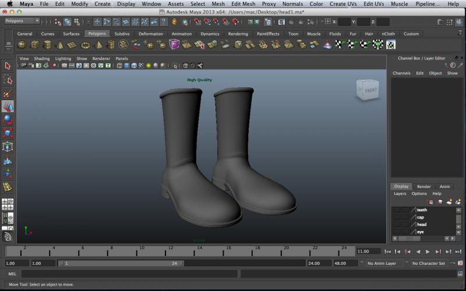
Task: Click the FRONT view cube
Action: (x=370, y=90)
